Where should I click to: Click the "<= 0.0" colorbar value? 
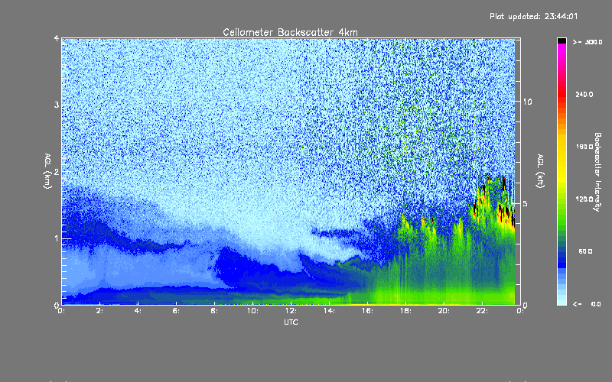point(588,304)
